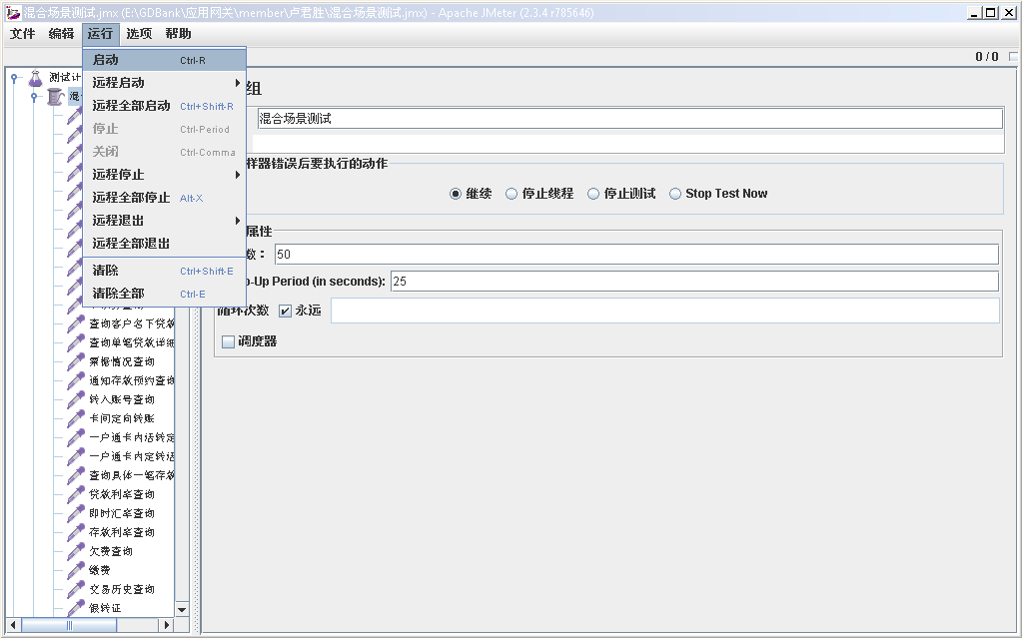The height and width of the screenshot is (638, 1022).
Task: Click the sampler icon beside 票据情况查询
Action: [x=76, y=361]
